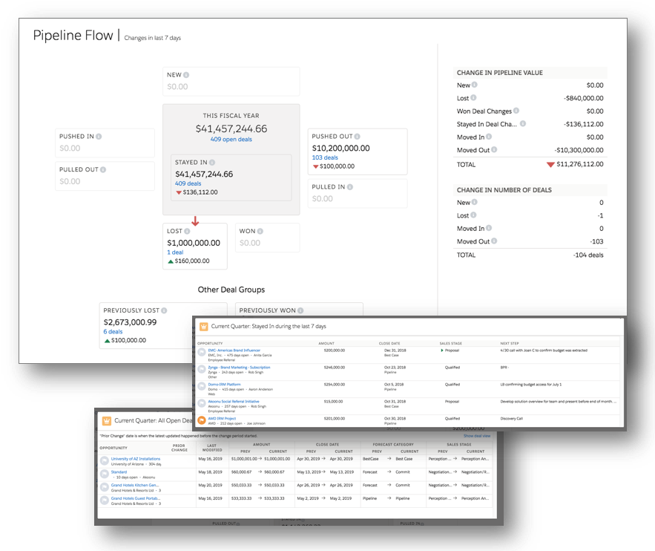The image size is (655, 551).
Task: Open Zynga - Brand Marketing - Subscription opportunity
Action: 239,368
